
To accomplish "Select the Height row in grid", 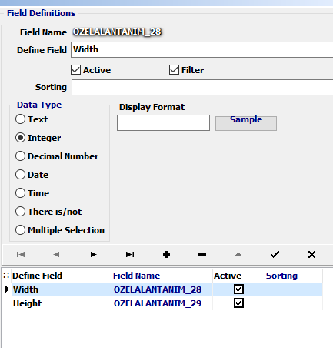I will (x=167, y=303).
